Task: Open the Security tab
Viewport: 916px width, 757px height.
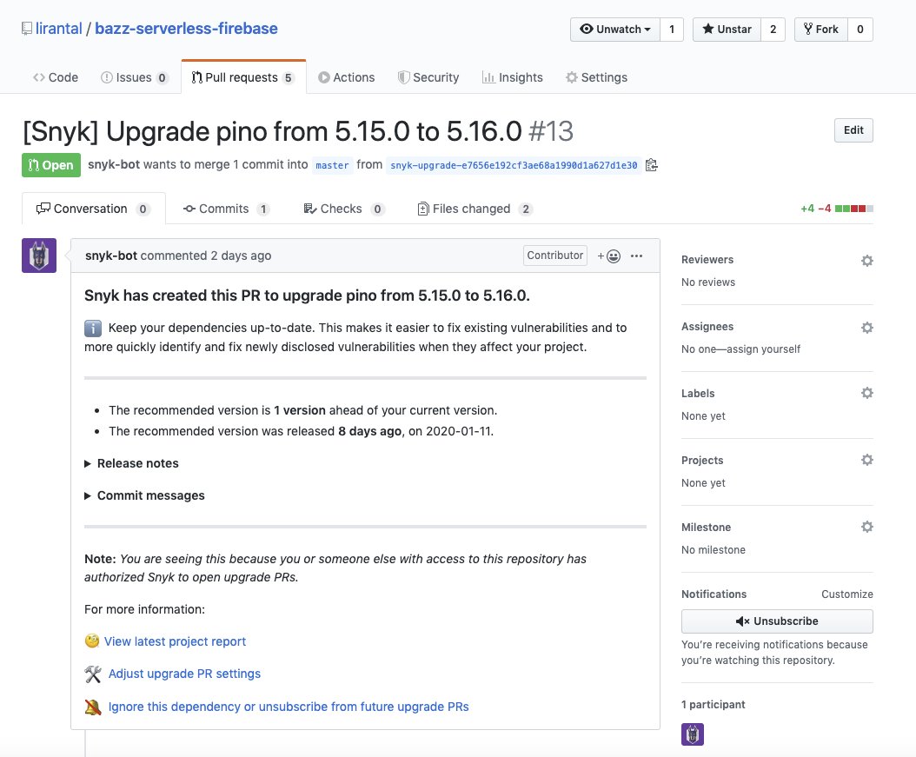Action: [x=428, y=77]
